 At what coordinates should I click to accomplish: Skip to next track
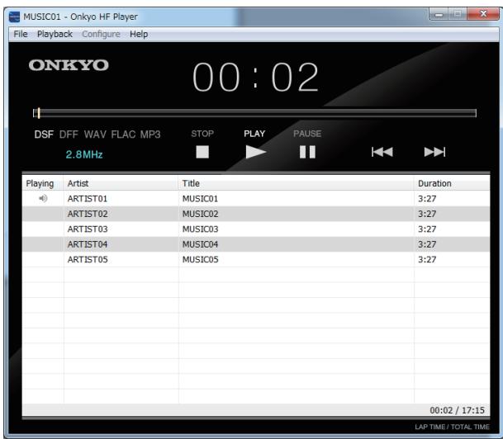434,152
